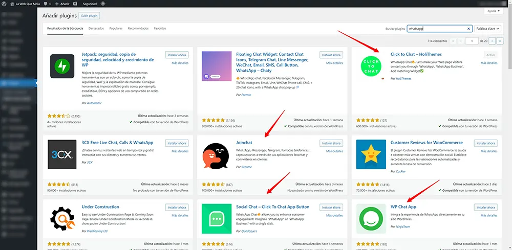The image size is (512, 250).
Task: Open the WebFactory Ltd author link
Action: point(97,231)
